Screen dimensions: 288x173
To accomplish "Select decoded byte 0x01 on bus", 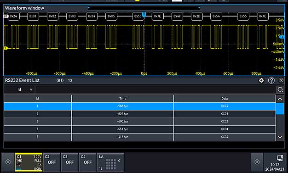I will point(33,16).
